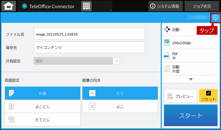Choose よこ image orientation
Viewport: 221px width, 130px height.
pos(120,106)
